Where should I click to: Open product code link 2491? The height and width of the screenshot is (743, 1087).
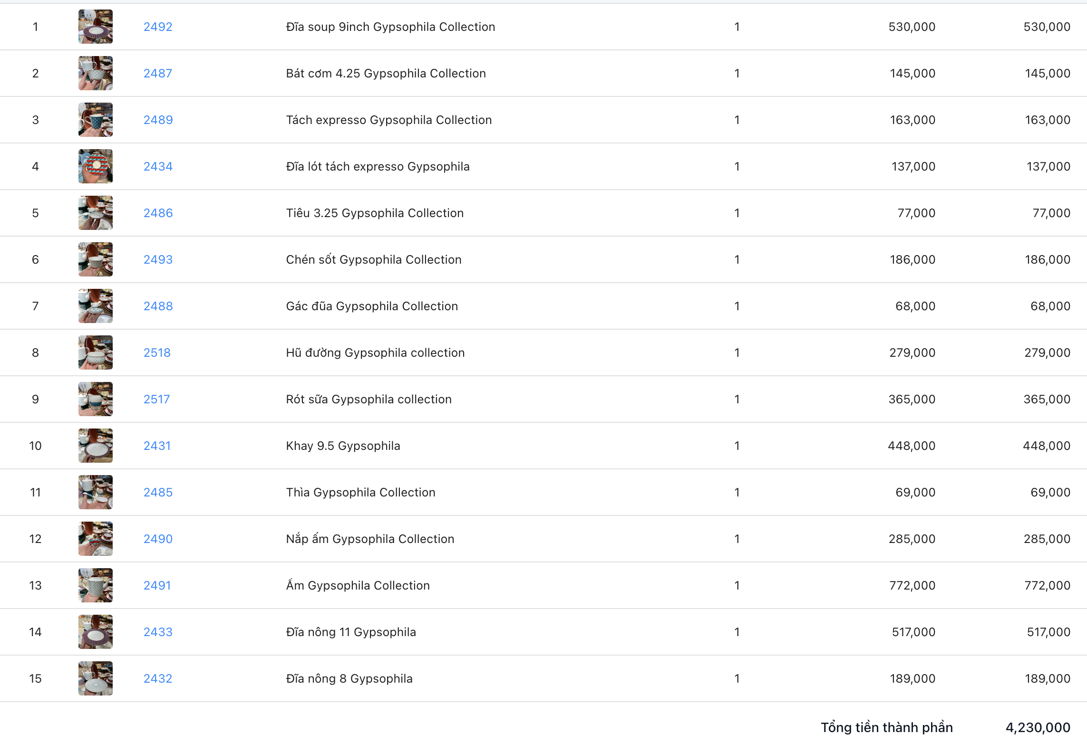coord(157,586)
